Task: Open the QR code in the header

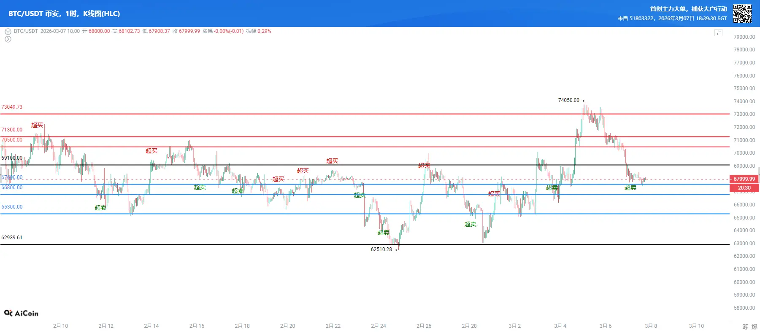Action: 742,13
